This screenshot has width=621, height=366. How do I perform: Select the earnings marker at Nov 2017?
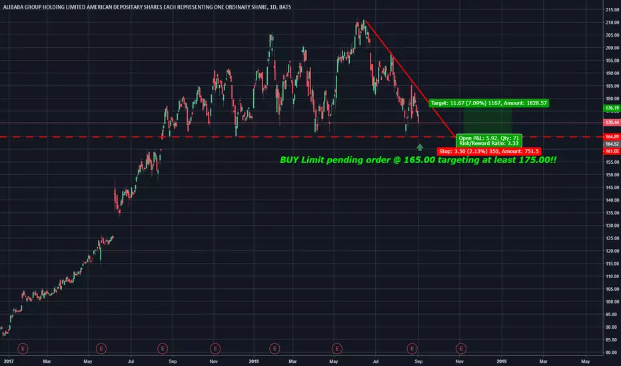[x=215, y=349]
